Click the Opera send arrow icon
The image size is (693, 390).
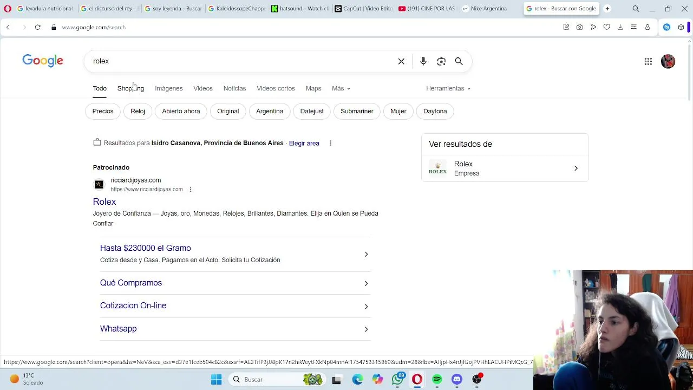593,27
